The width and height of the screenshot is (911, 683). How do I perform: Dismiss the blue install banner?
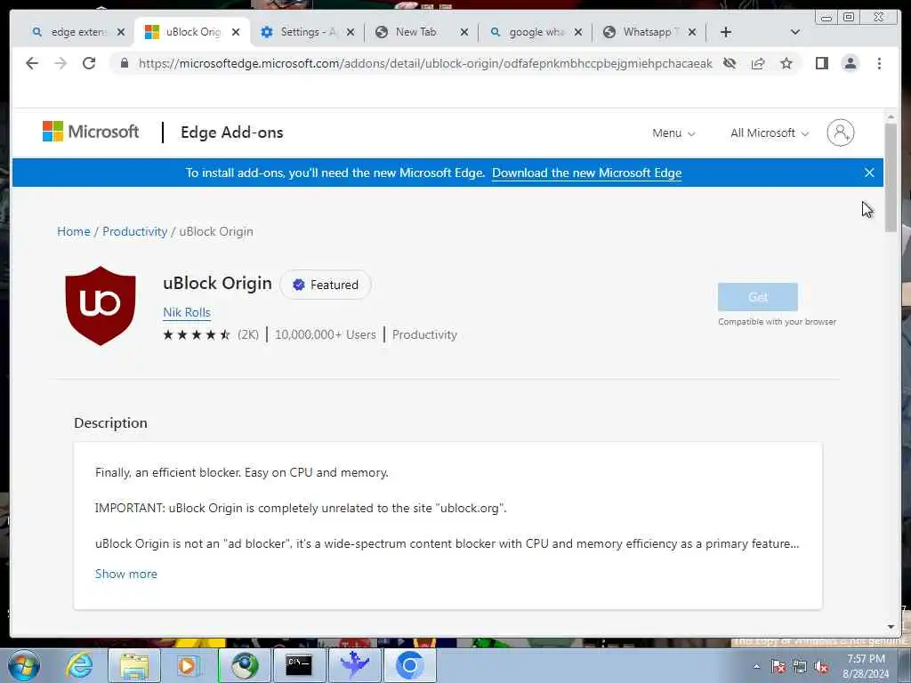869,173
